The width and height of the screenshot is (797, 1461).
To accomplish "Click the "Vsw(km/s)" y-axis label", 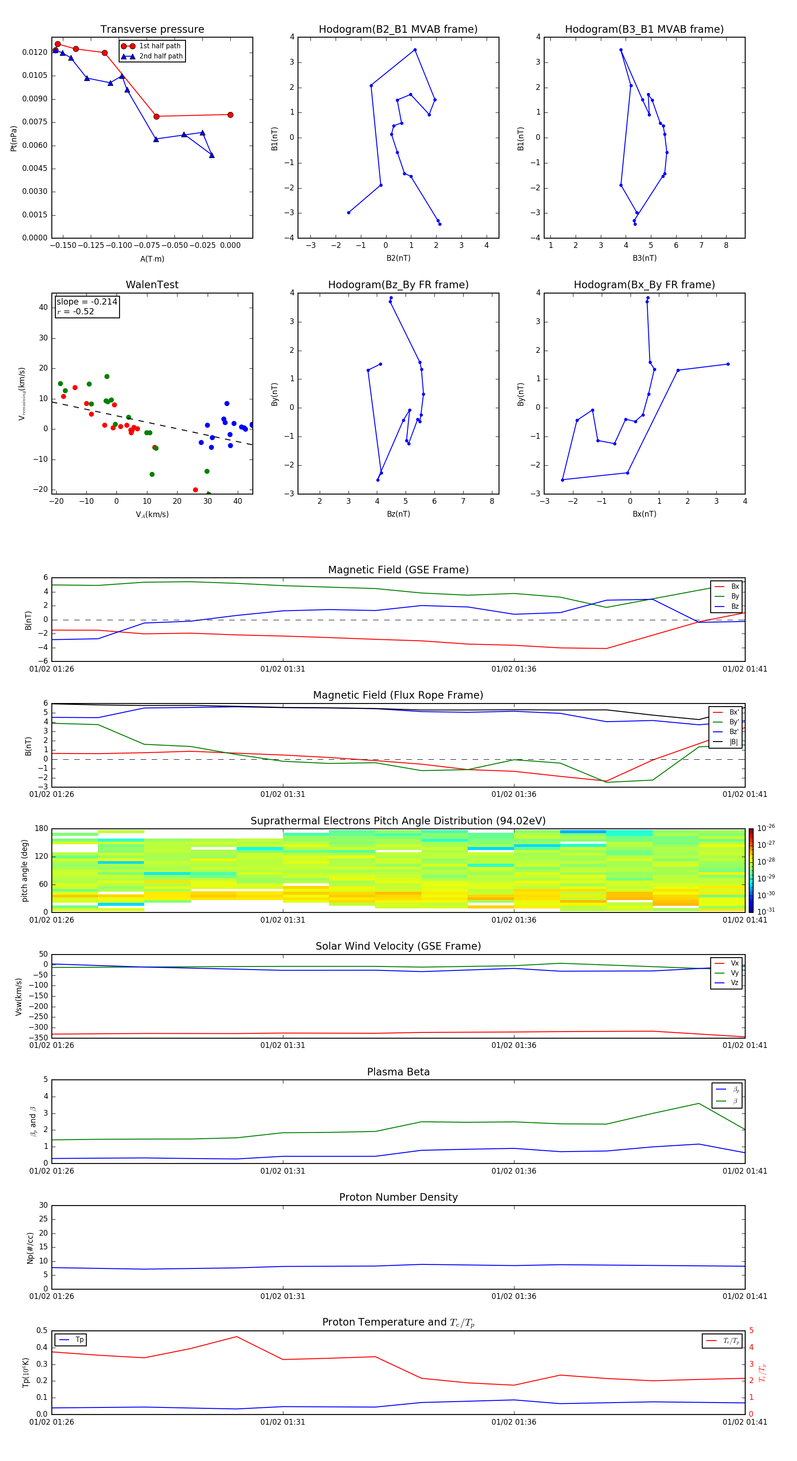I will click(x=19, y=997).
